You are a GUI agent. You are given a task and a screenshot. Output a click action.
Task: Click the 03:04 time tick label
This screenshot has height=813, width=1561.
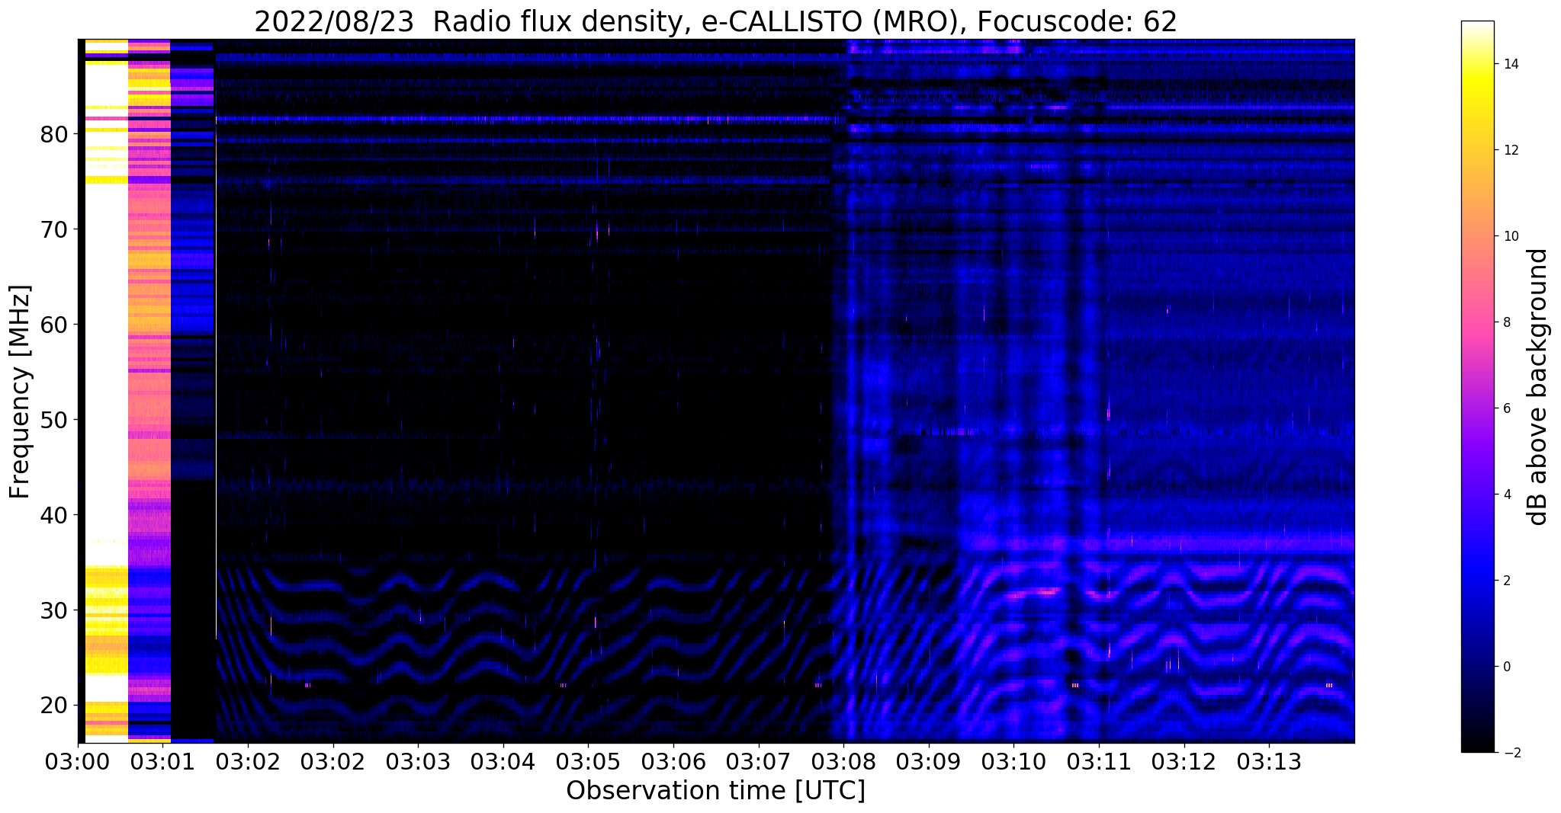coord(503,761)
